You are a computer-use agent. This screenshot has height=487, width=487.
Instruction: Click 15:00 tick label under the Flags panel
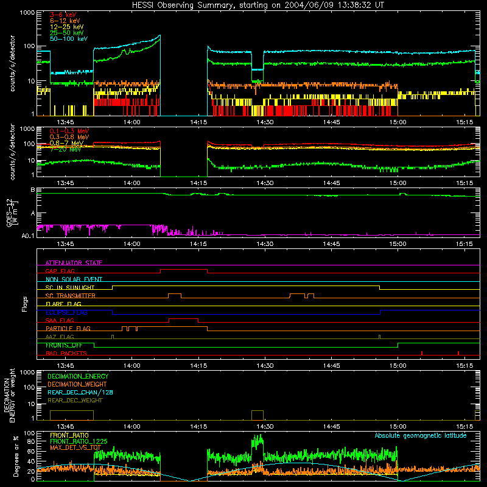click(398, 366)
